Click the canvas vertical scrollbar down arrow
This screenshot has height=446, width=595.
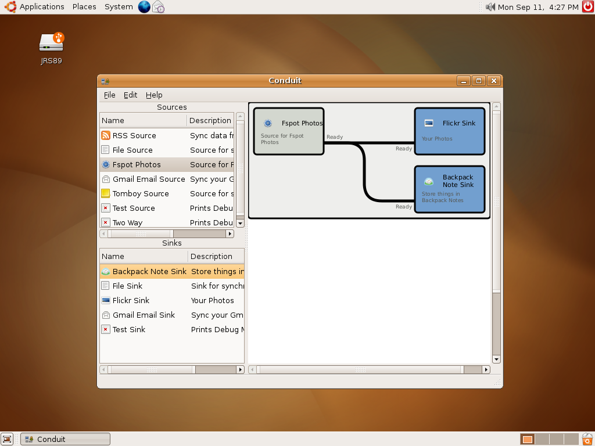click(x=496, y=359)
